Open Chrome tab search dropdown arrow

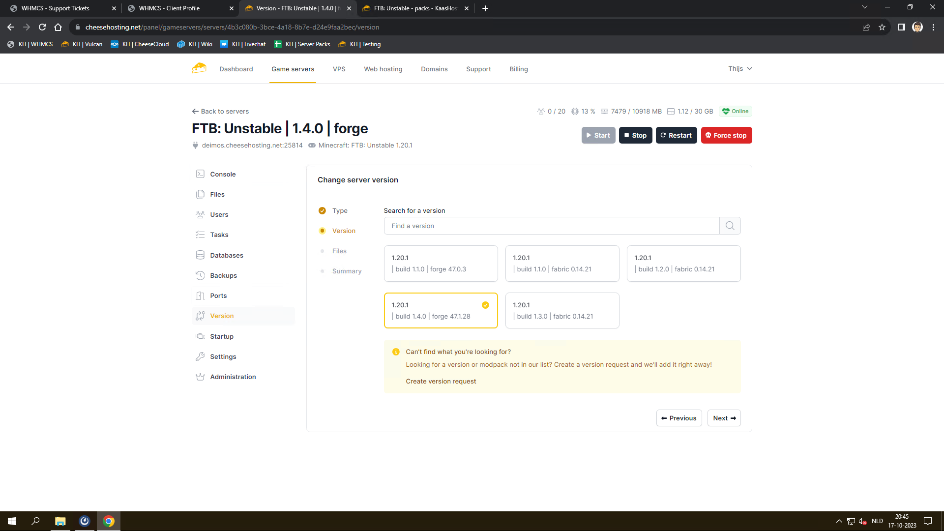coord(864,7)
